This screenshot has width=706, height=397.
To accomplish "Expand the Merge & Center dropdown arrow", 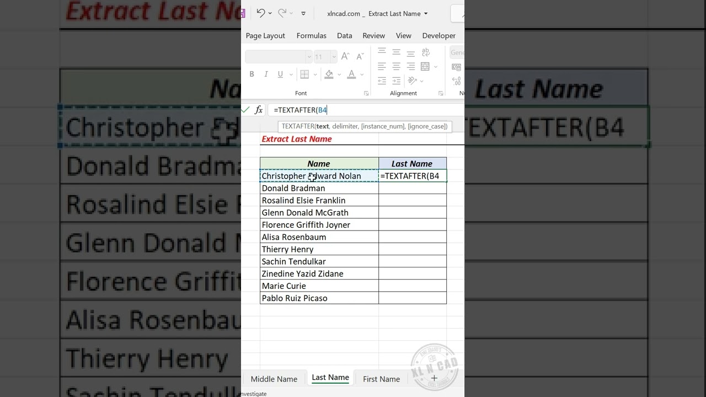I will [x=436, y=67].
